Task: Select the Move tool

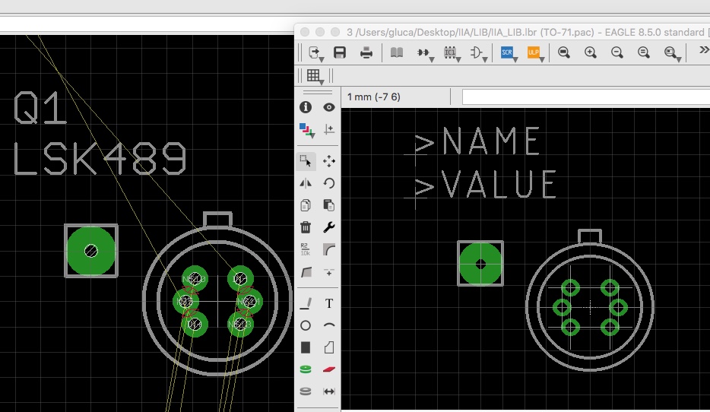Action: 329,160
